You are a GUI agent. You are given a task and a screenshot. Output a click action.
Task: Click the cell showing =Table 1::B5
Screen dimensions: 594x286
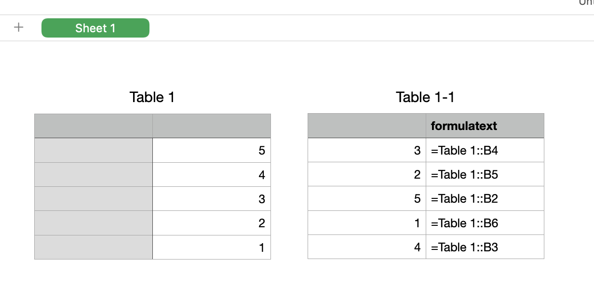click(x=485, y=175)
